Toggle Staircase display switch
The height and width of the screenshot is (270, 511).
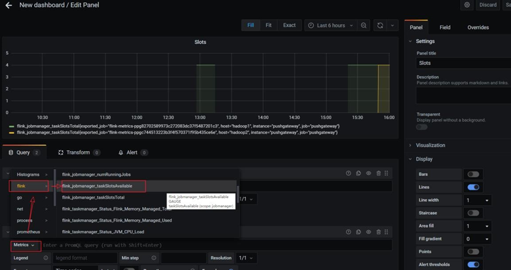[x=473, y=213]
